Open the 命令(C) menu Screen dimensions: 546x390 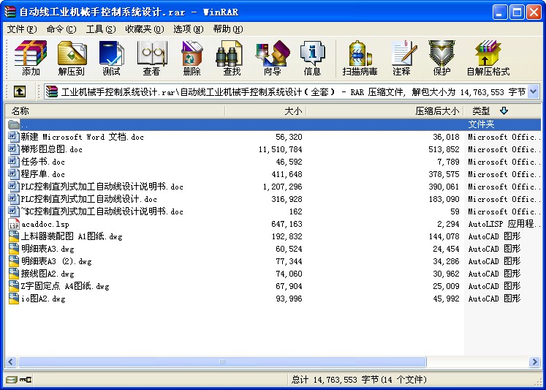click(x=61, y=29)
